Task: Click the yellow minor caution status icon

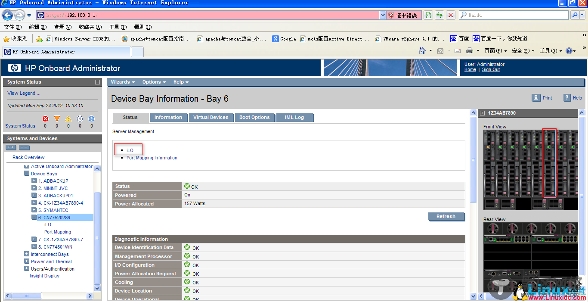Action: coord(68,119)
